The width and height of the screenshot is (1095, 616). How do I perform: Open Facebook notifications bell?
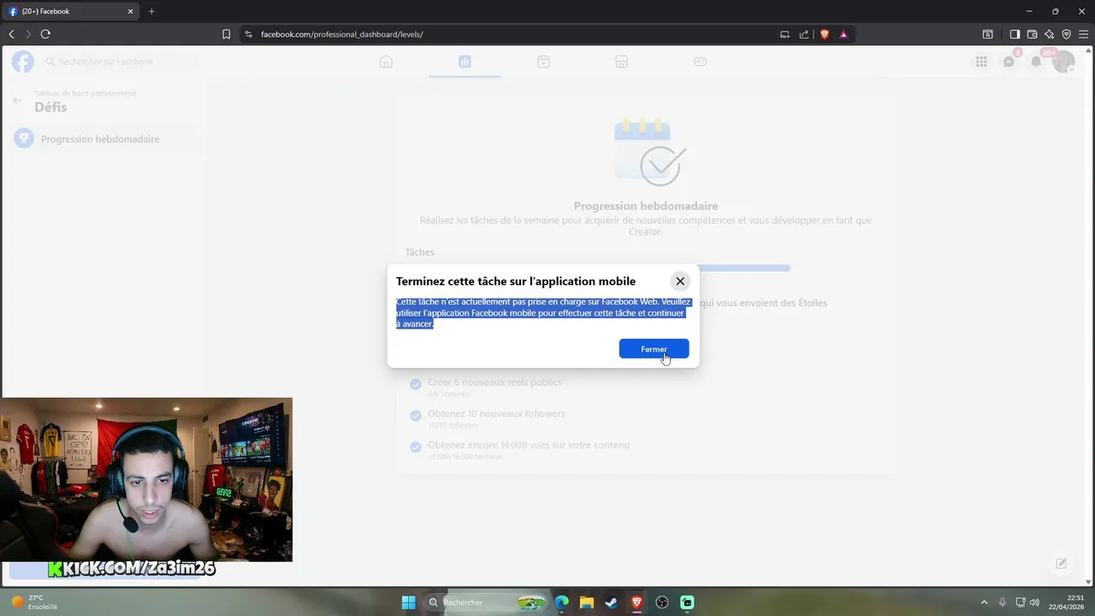click(x=1036, y=62)
